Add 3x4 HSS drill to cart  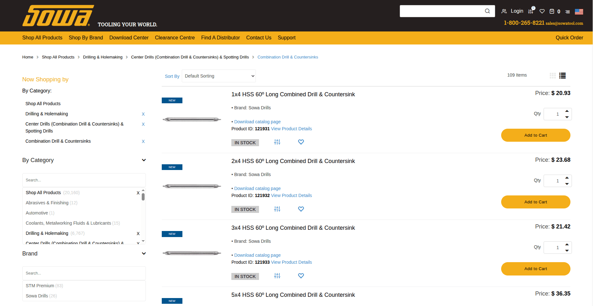click(x=535, y=269)
